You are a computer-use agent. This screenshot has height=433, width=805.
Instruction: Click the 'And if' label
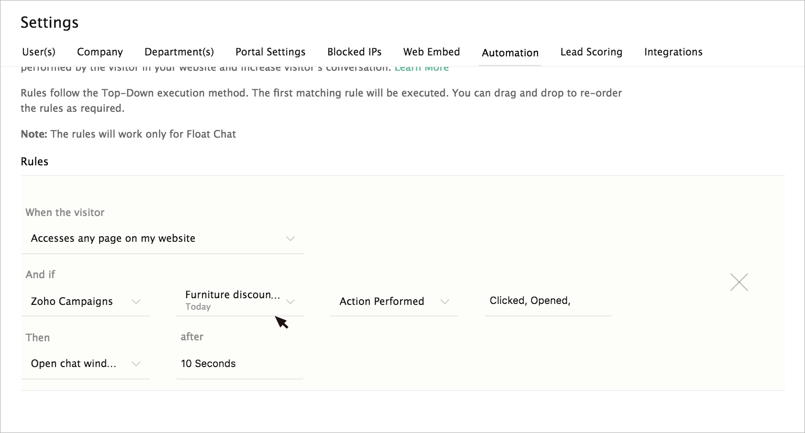click(x=41, y=275)
